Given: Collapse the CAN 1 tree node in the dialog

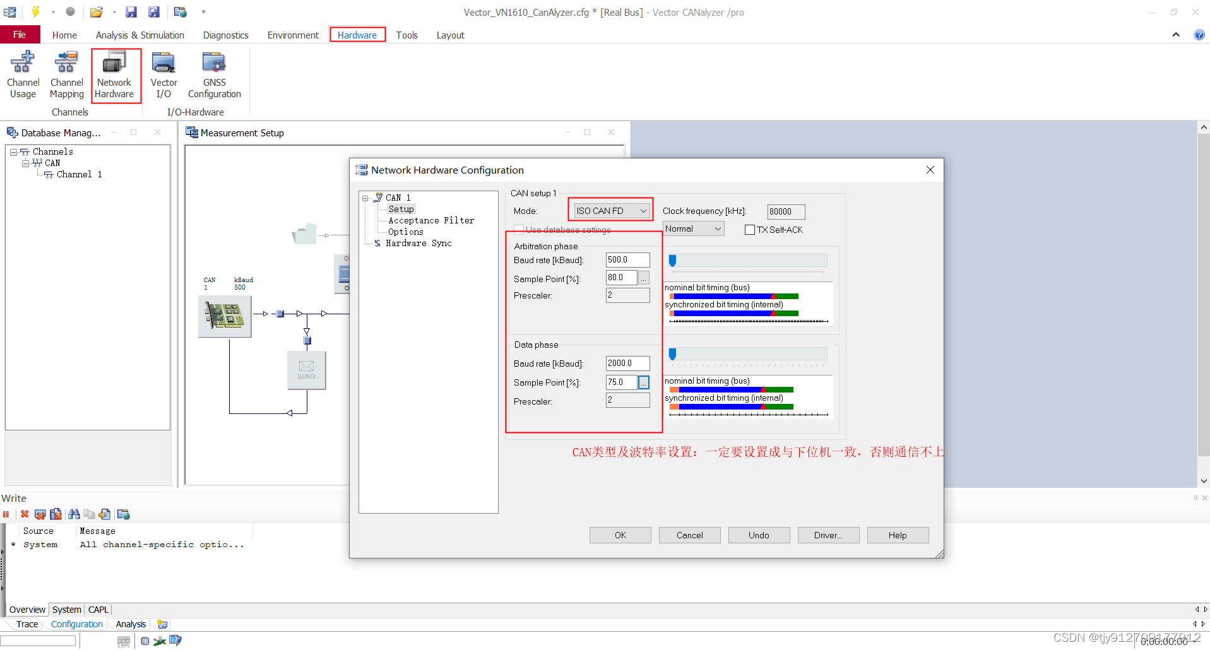Looking at the screenshot, I should coord(365,198).
